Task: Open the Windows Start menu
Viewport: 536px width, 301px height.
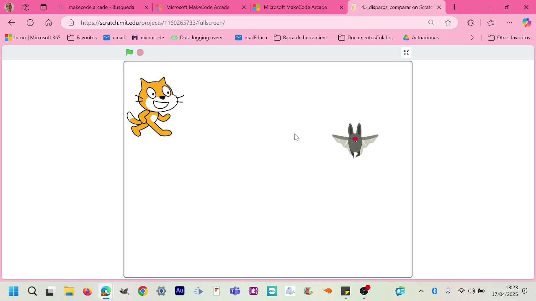Action: (x=13, y=291)
